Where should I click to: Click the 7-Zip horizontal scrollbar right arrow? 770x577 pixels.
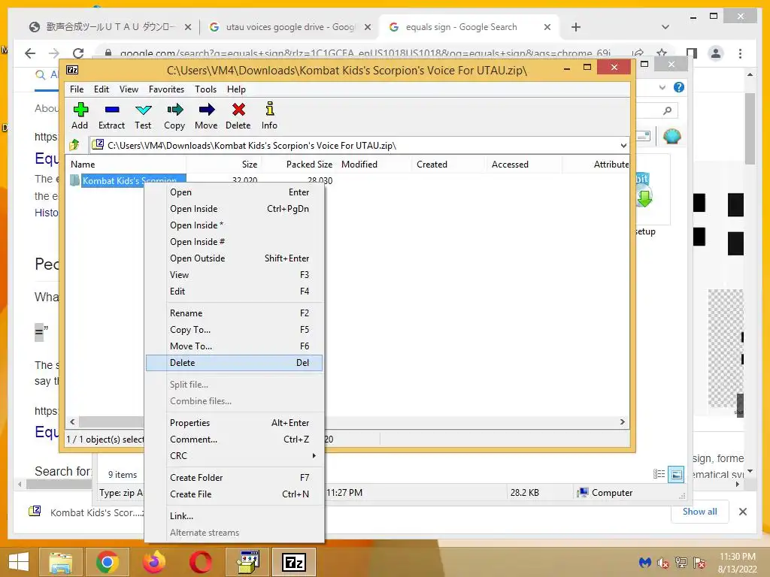[x=622, y=422]
